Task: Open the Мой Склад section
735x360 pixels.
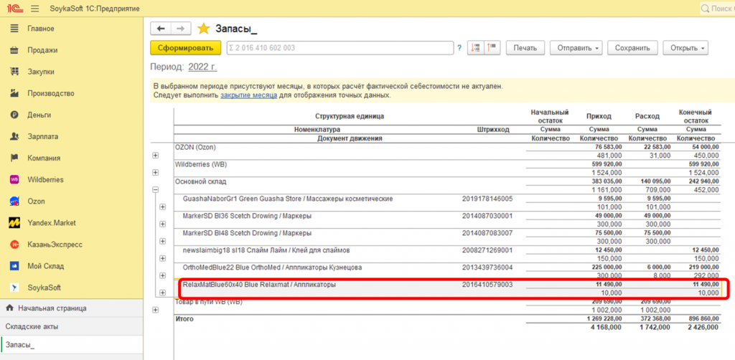Action: coord(47,265)
